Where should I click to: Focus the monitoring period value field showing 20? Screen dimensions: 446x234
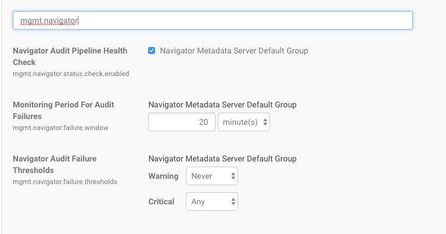pyautogui.click(x=182, y=123)
